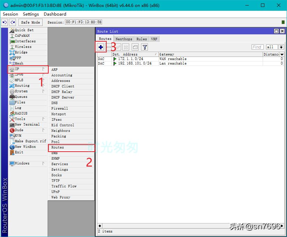The image size is (287, 237).
Task: Select the 172.1.1.0/24 route row
Action: (190, 59)
